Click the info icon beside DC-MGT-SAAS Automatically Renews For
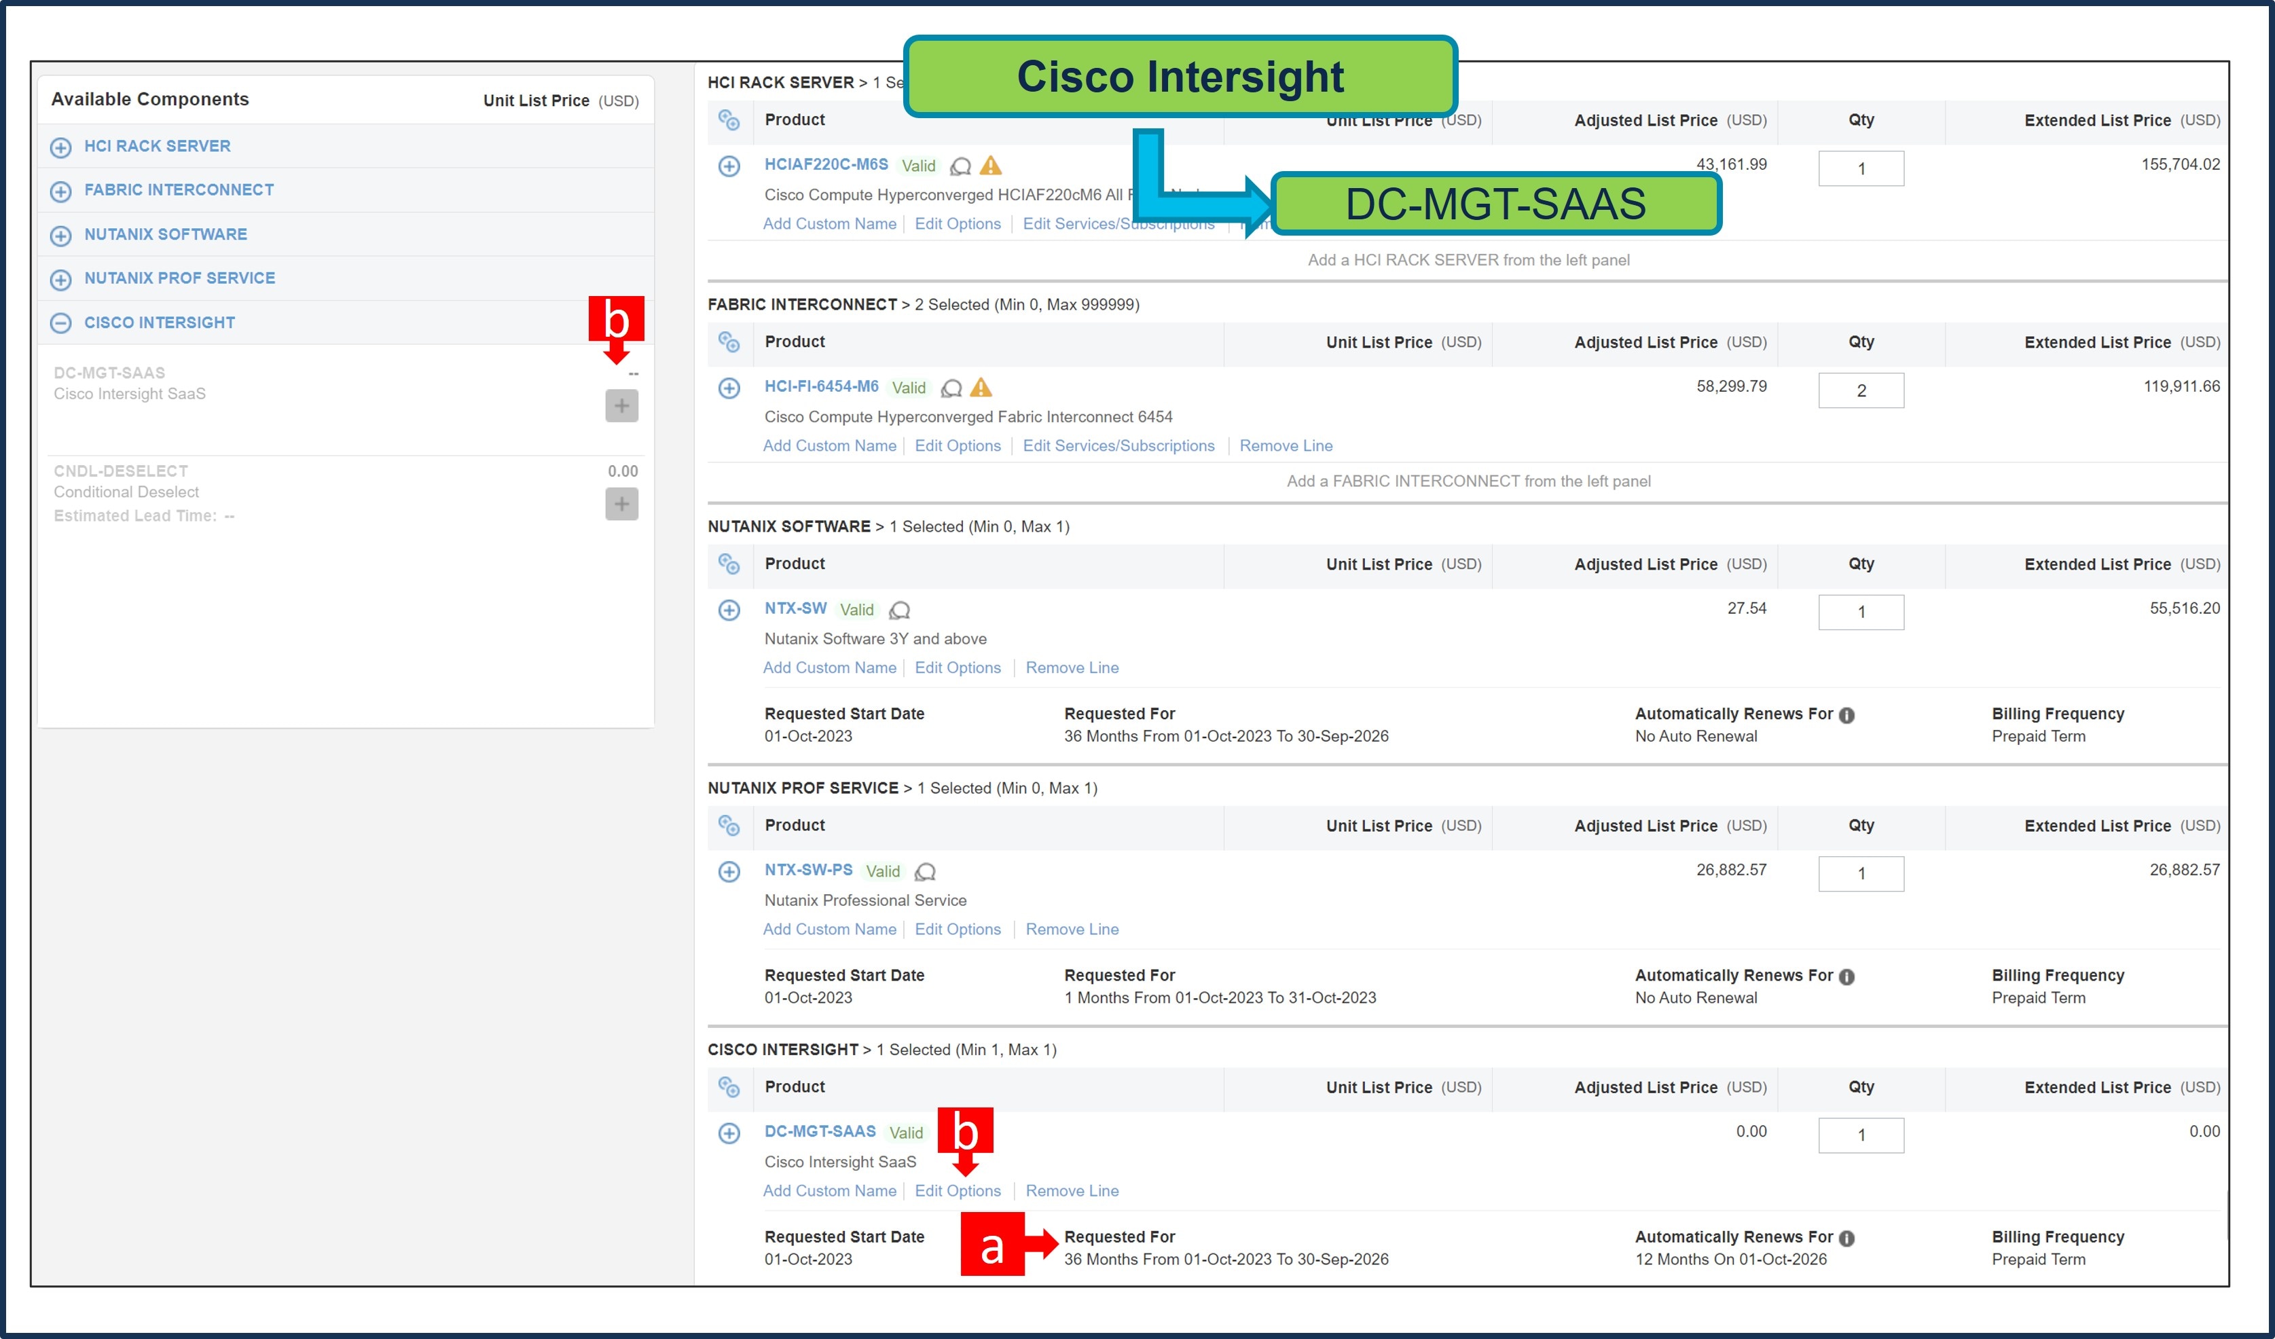The height and width of the screenshot is (1339, 2275). (x=1847, y=1239)
